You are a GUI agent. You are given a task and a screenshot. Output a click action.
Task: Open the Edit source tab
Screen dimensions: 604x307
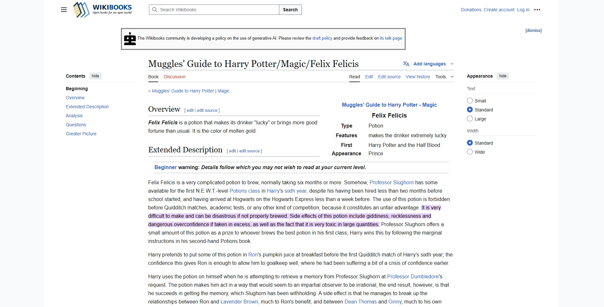pyautogui.click(x=389, y=77)
